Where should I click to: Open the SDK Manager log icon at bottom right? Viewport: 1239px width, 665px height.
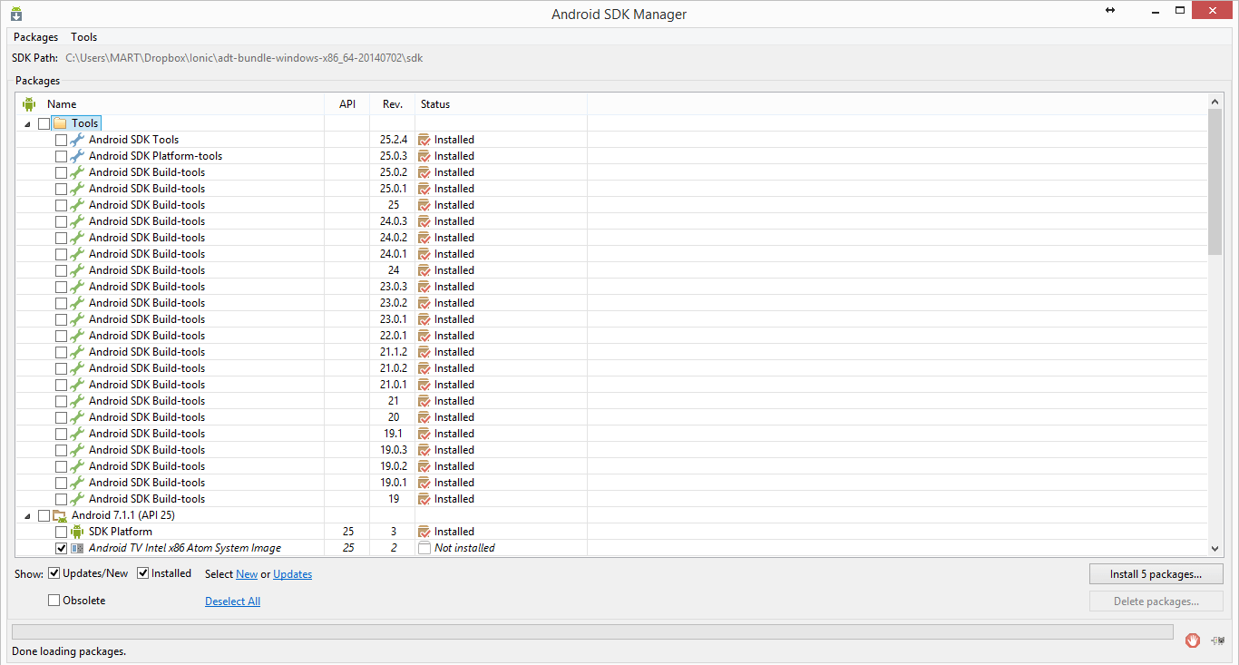[x=1218, y=640]
